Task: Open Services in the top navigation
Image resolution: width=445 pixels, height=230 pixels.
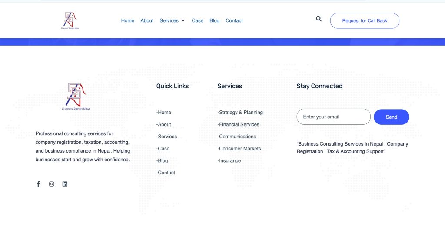Action: click(x=169, y=20)
